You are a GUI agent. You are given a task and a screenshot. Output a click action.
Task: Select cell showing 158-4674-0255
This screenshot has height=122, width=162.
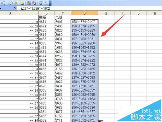pyautogui.click(x=85, y=56)
